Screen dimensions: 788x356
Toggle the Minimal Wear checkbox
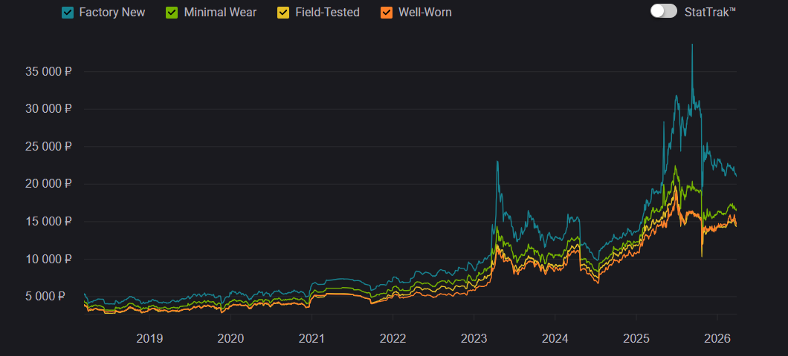pos(172,12)
